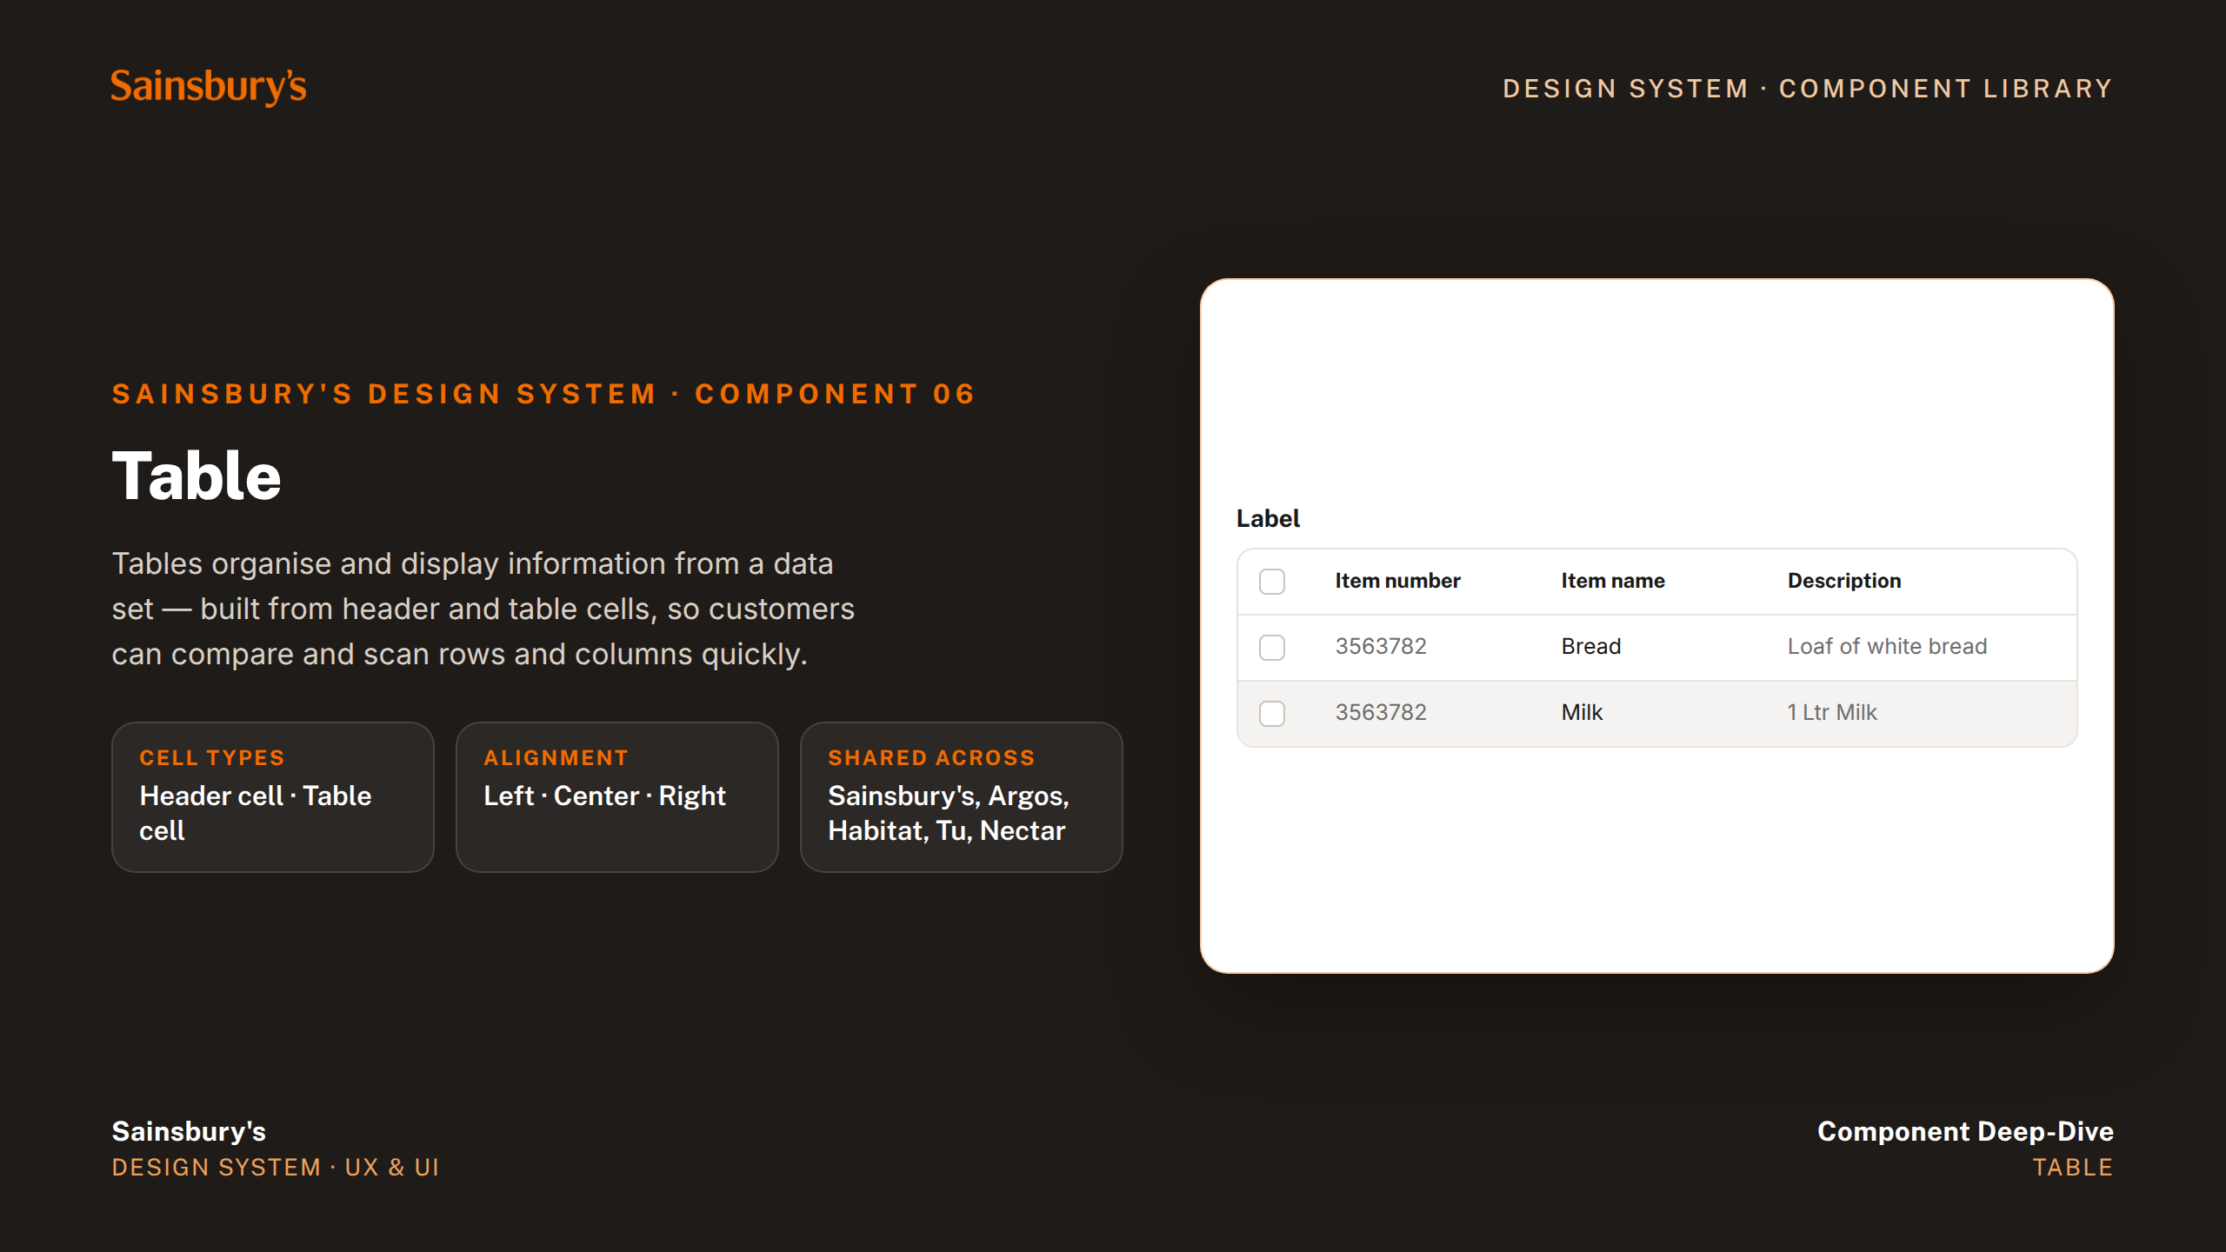
Task: Click the TABLE footer label
Action: point(2073,1168)
